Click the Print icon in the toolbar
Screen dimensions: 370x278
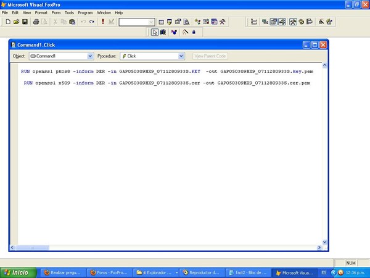(x=36, y=22)
